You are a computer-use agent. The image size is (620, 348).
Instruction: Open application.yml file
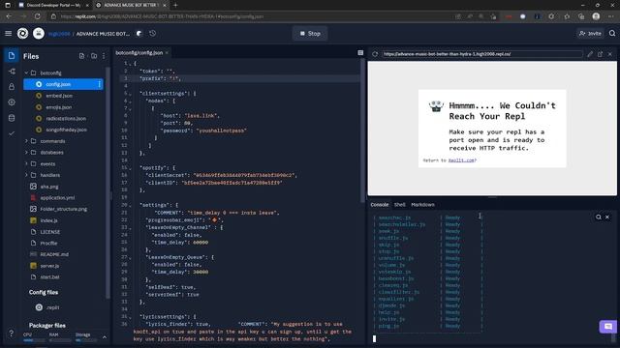point(57,197)
